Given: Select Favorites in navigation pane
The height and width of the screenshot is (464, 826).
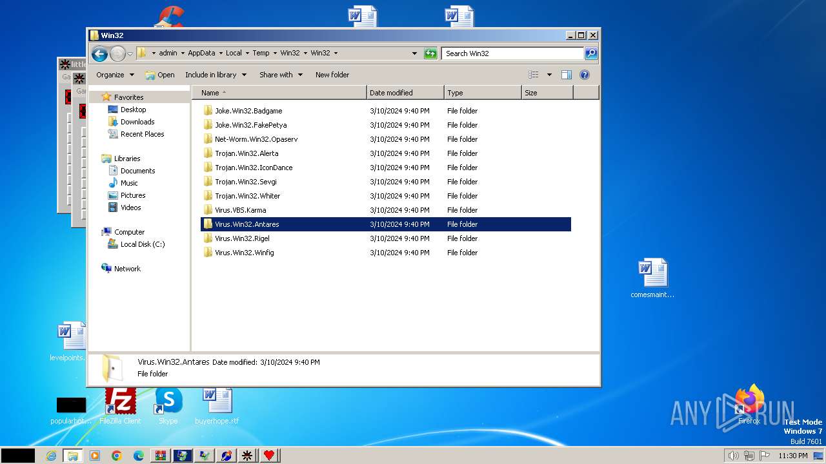Looking at the screenshot, I should pyautogui.click(x=128, y=97).
